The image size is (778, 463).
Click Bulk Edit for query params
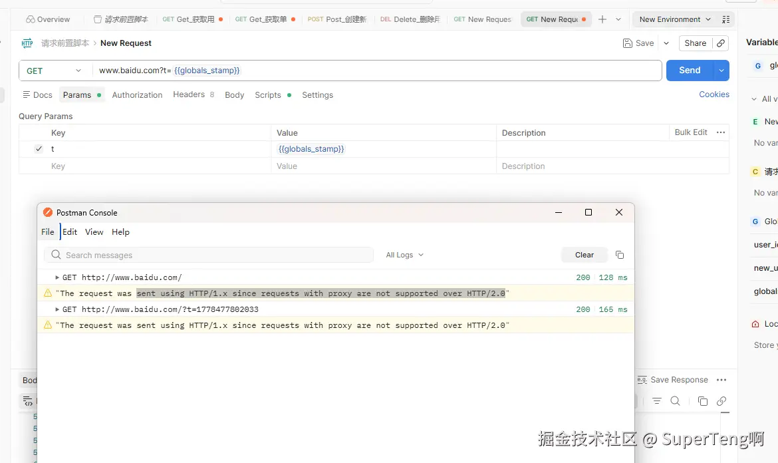click(x=691, y=132)
